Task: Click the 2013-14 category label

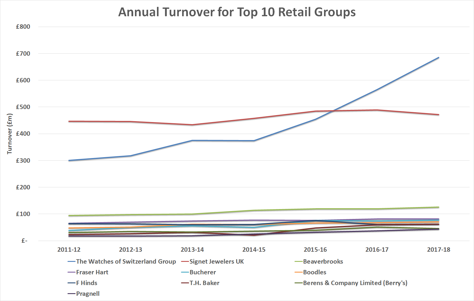Action: 192,250
